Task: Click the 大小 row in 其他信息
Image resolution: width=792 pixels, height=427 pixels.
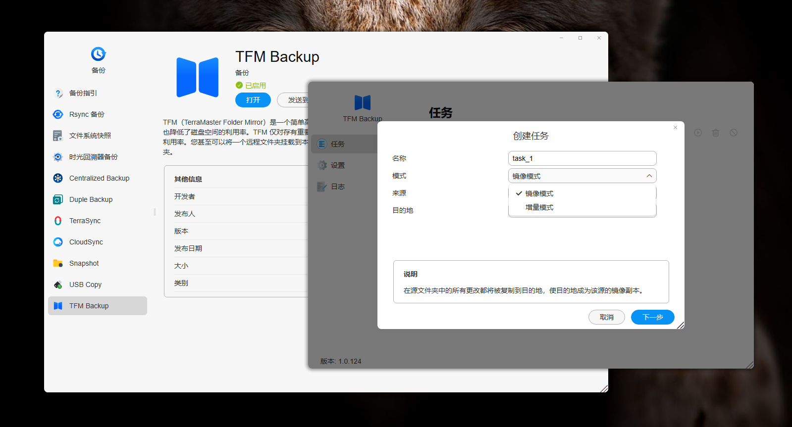Action: (x=241, y=266)
